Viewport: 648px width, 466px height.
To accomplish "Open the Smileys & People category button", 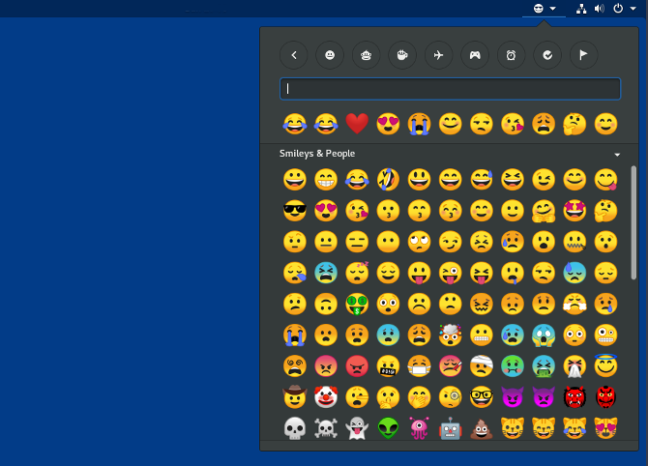I will [330, 56].
